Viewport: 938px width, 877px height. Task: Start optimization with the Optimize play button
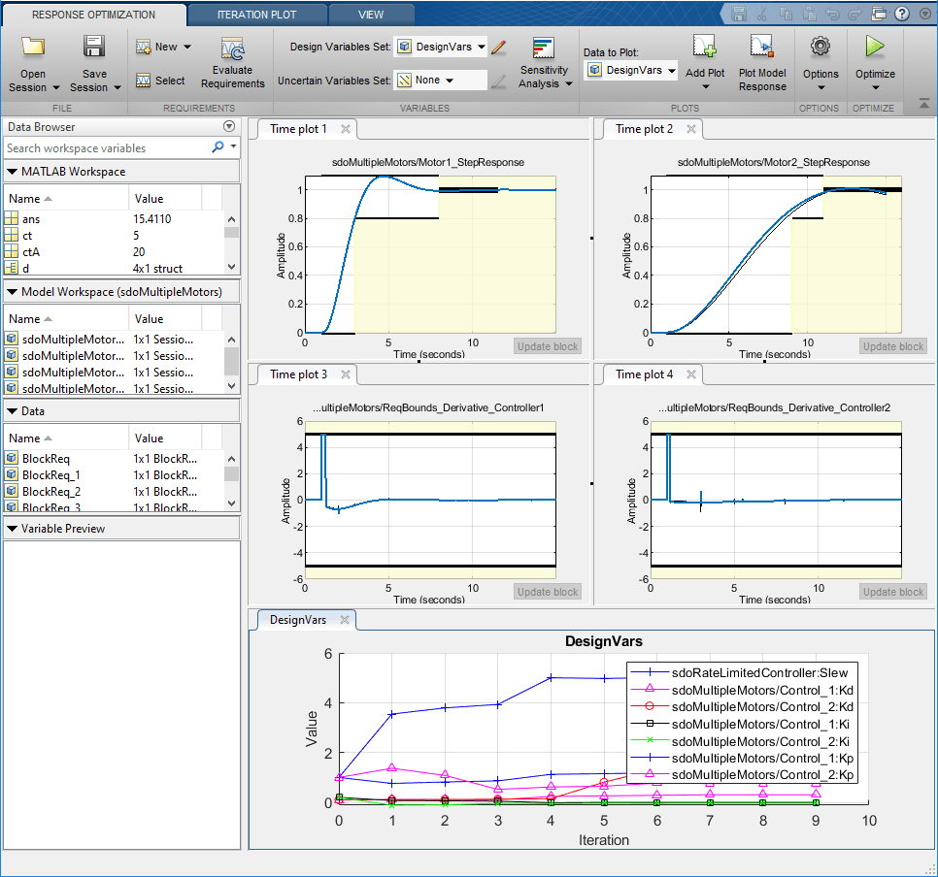click(875, 48)
